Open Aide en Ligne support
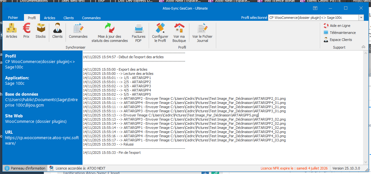 [x=337, y=26]
